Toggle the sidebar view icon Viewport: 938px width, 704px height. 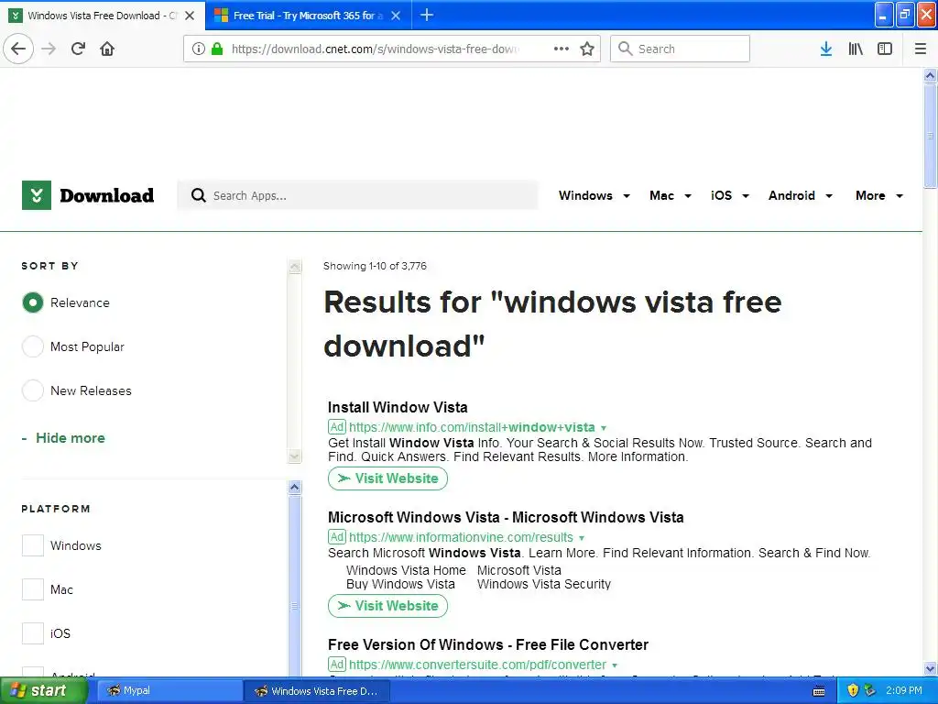(x=885, y=49)
